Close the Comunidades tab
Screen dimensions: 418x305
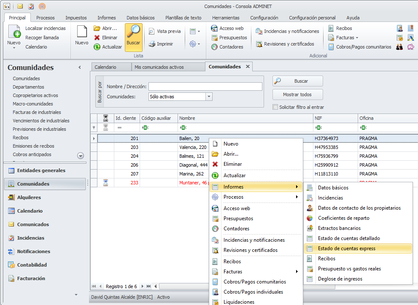click(248, 67)
